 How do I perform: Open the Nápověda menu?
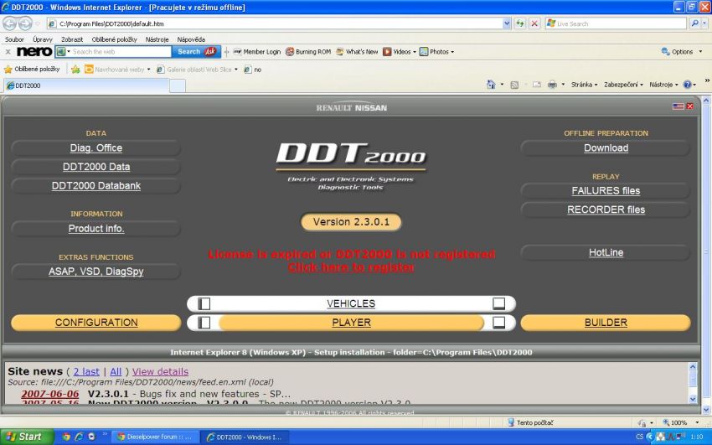(191, 39)
